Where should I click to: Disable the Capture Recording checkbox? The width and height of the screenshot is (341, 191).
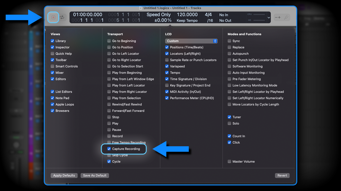click(x=109, y=149)
